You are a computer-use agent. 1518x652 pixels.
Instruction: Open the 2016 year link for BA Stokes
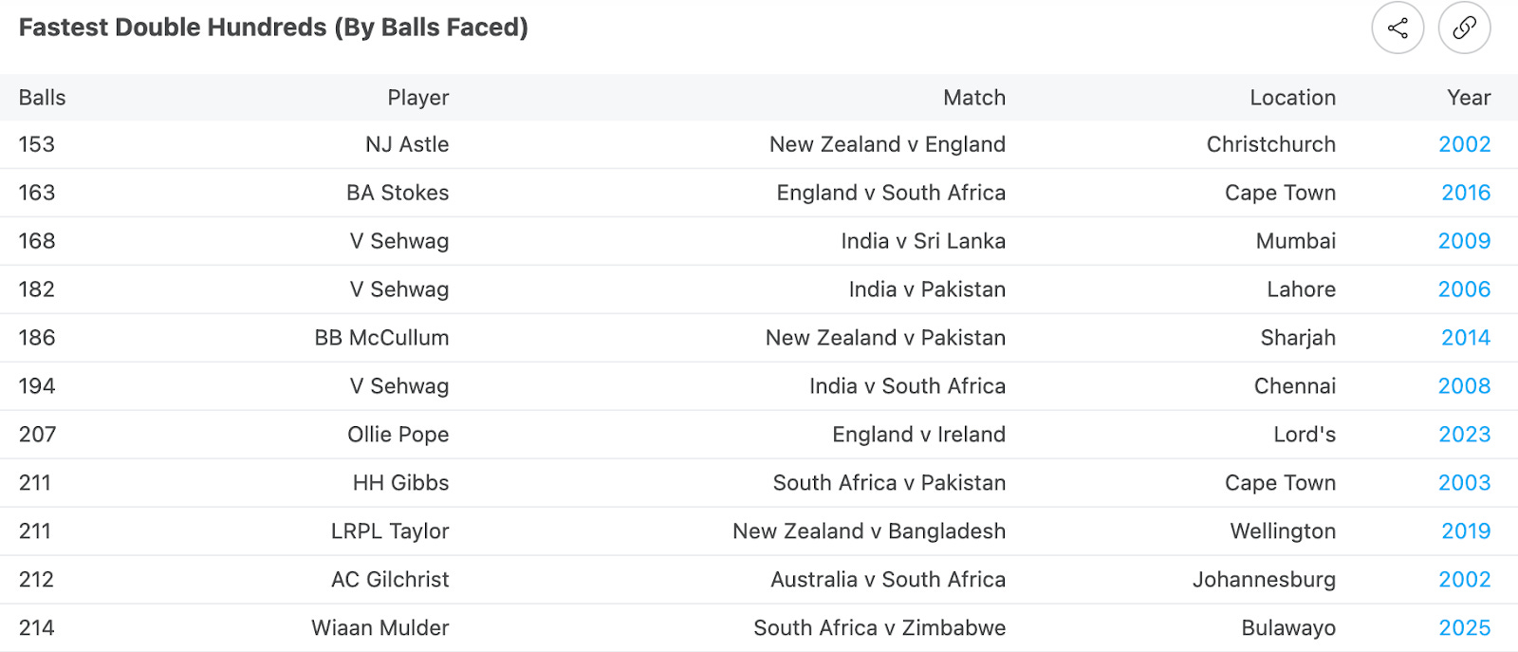coord(1466,193)
